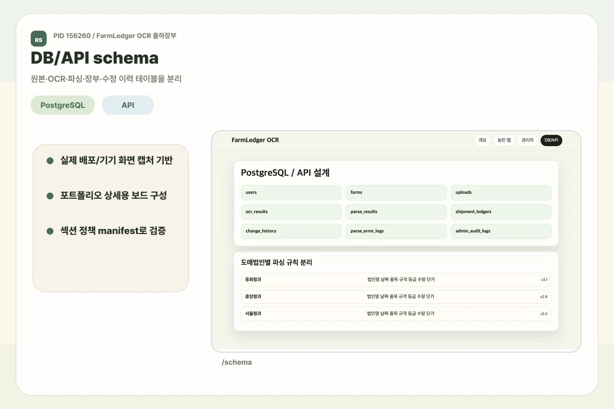Select the 동화청과 parsing rule row

point(396,280)
